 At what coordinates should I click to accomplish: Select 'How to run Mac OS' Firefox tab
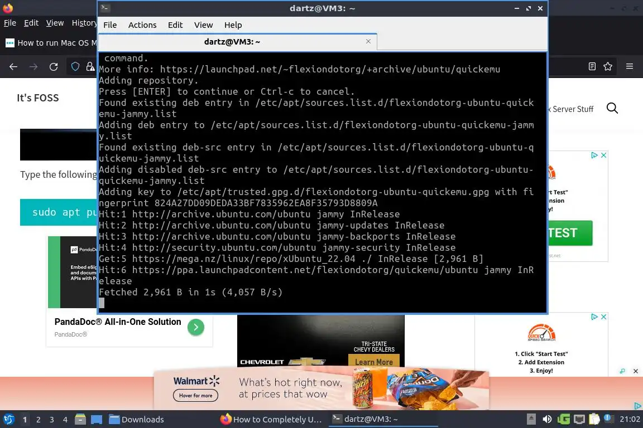51,43
